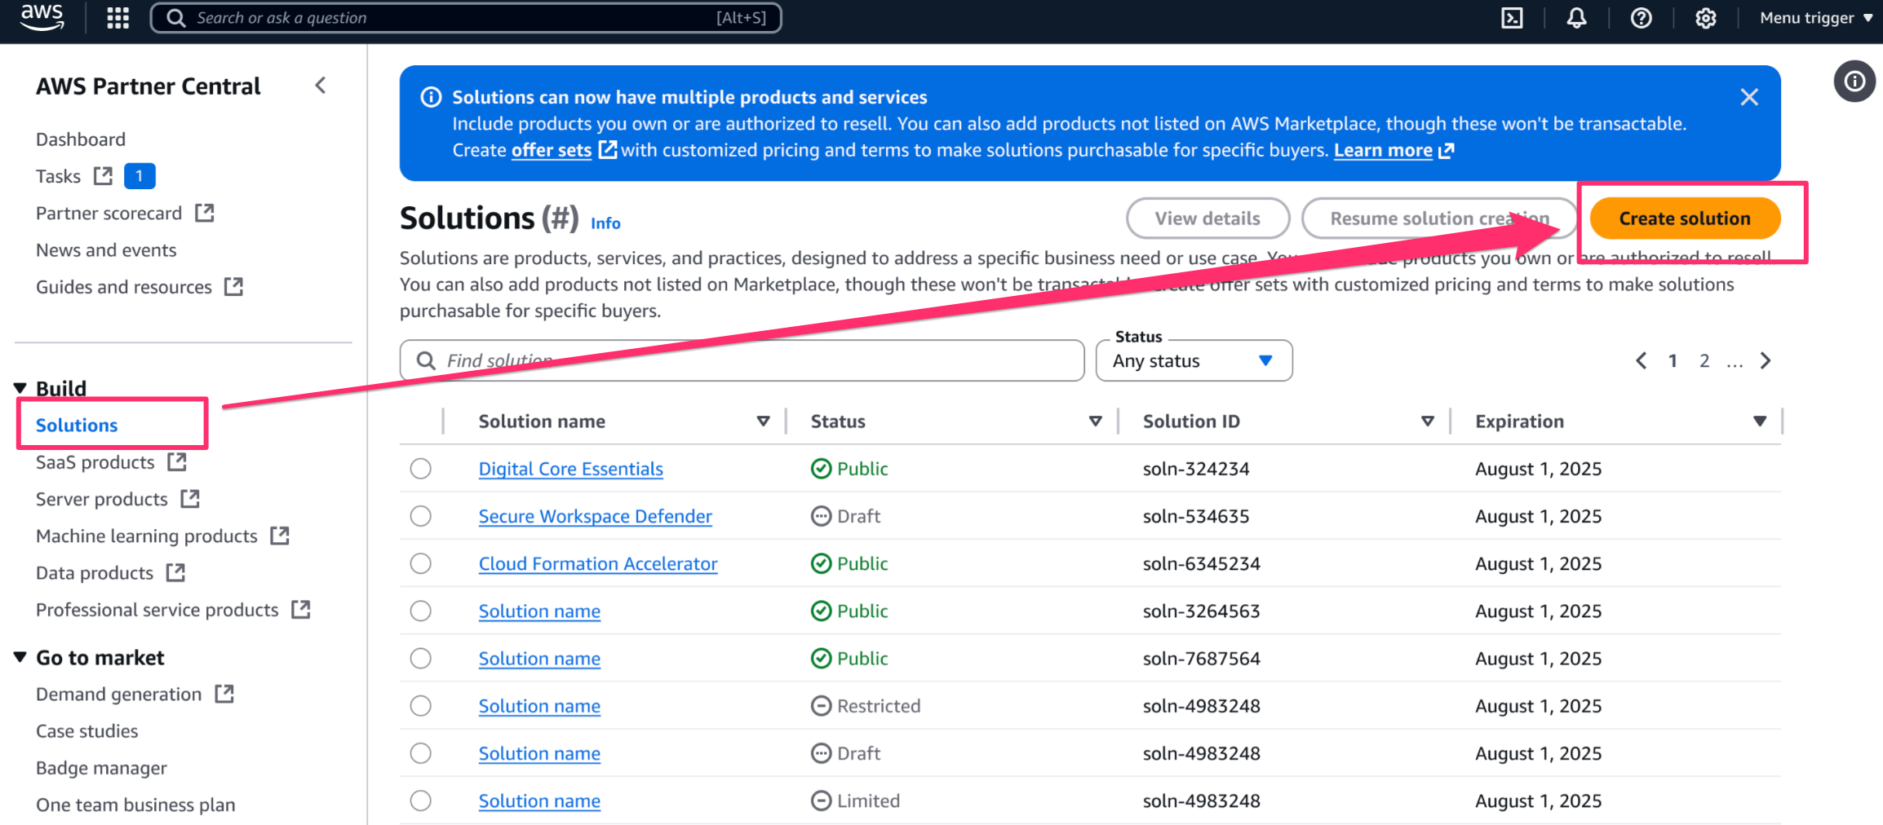Viewport: 1883px width, 825px height.
Task: Select the Cloud Formation Accelerator radio button
Action: [421, 563]
